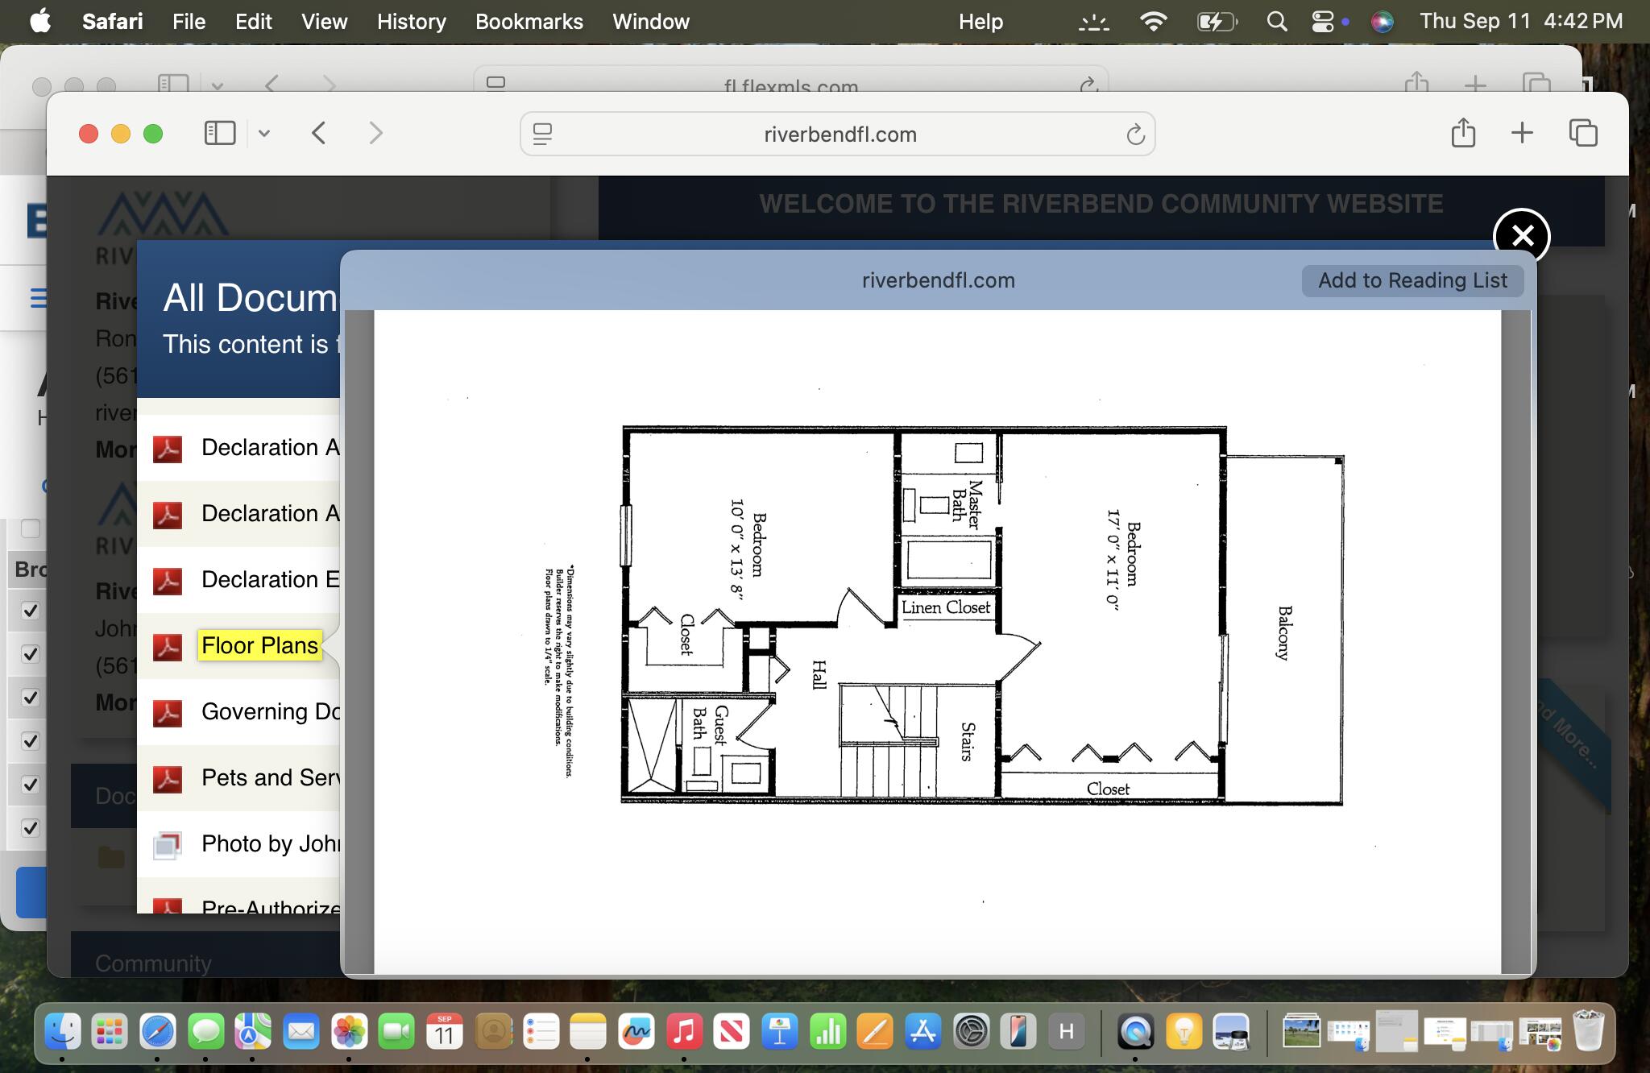1650x1073 pixels.
Task: Open the battery status dropdown
Action: point(1217,21)
